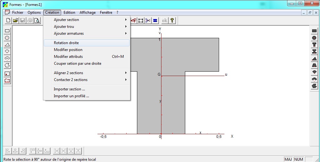
Task: Choose Rotation droite from Création menu
Action: pos(87,43)
